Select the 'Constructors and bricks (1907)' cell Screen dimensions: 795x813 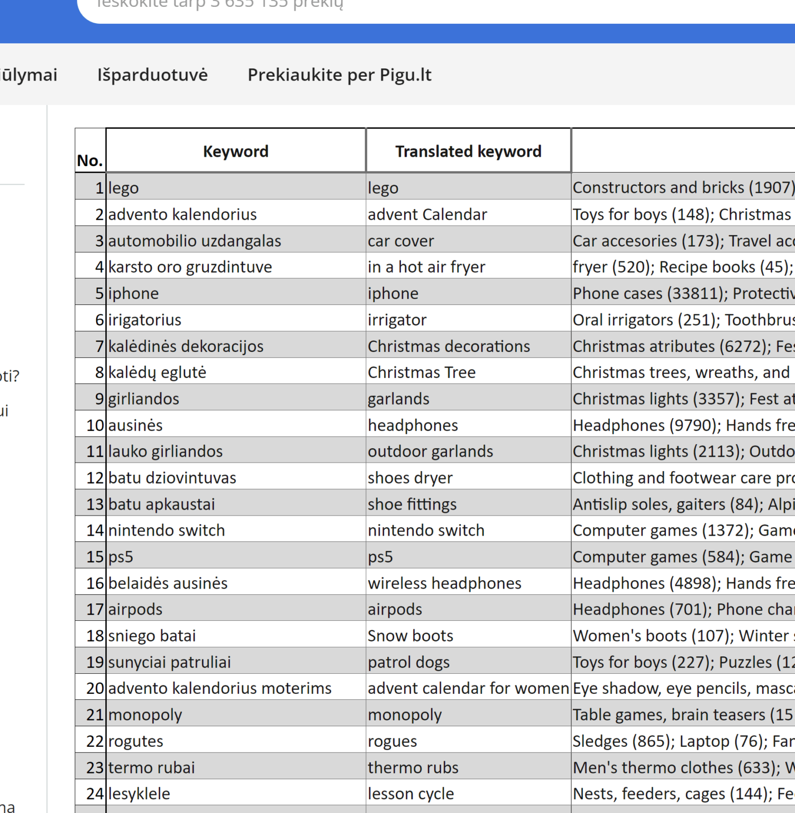[x=683, y=186]
